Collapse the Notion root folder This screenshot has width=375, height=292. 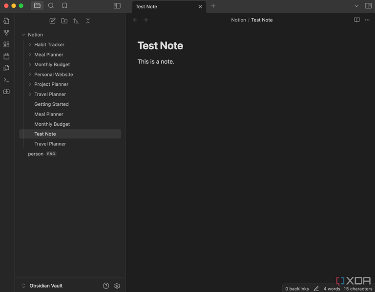23,35
